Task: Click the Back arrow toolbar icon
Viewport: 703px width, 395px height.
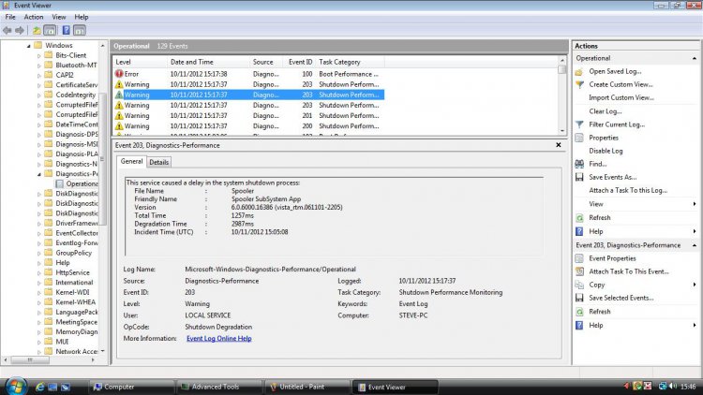Action: point(7,31)
